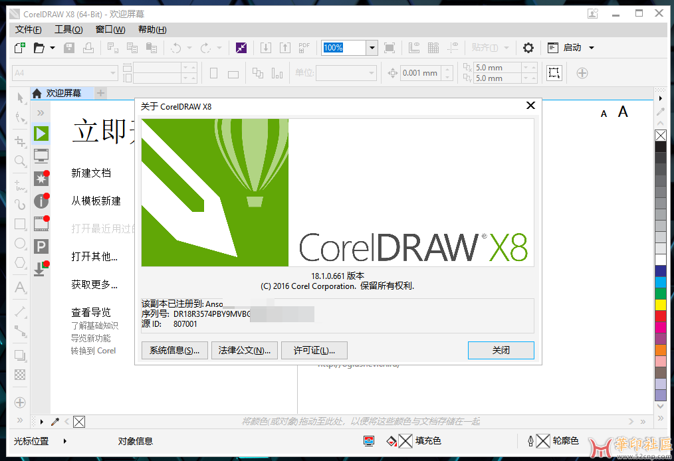Select the Drop shadow tool
Screen dimensions: 674x461
(20, 355)
